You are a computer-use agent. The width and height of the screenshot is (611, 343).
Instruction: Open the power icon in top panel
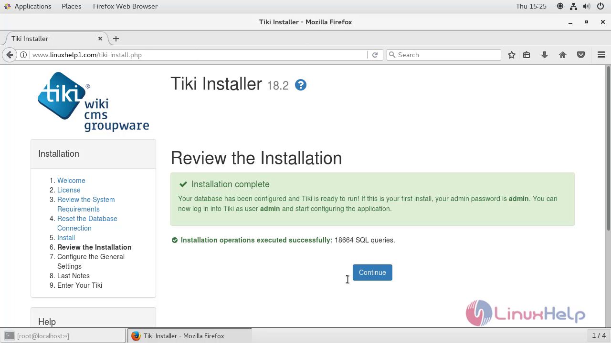pyautogui.click(x=600, y=6)
